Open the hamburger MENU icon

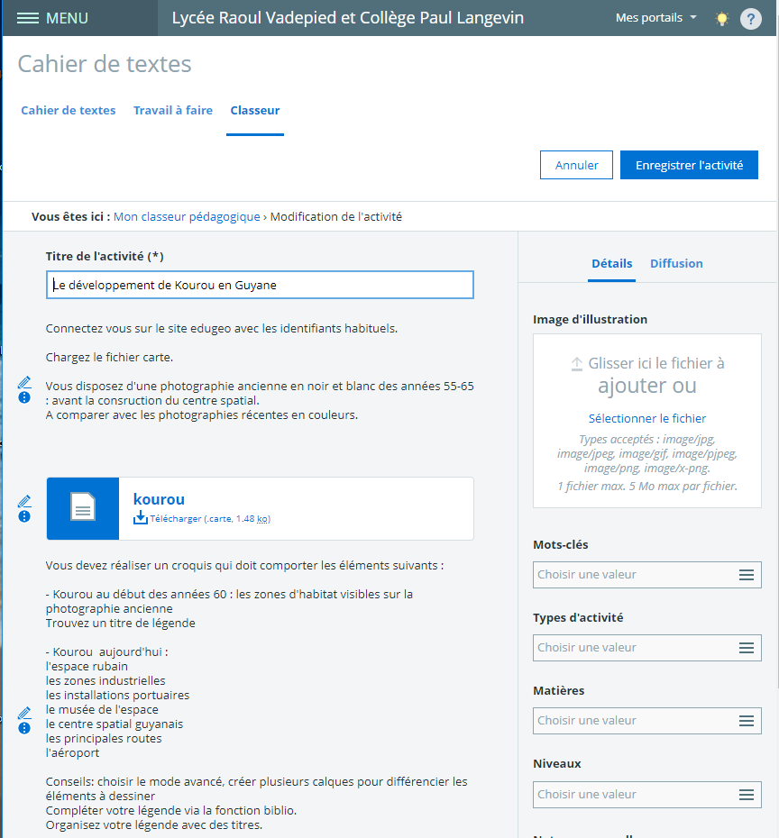28,18
